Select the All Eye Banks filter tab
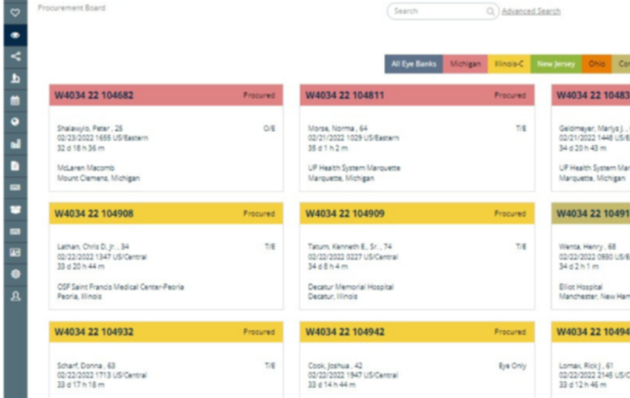 pyautogui.click(x=414, y=65)
